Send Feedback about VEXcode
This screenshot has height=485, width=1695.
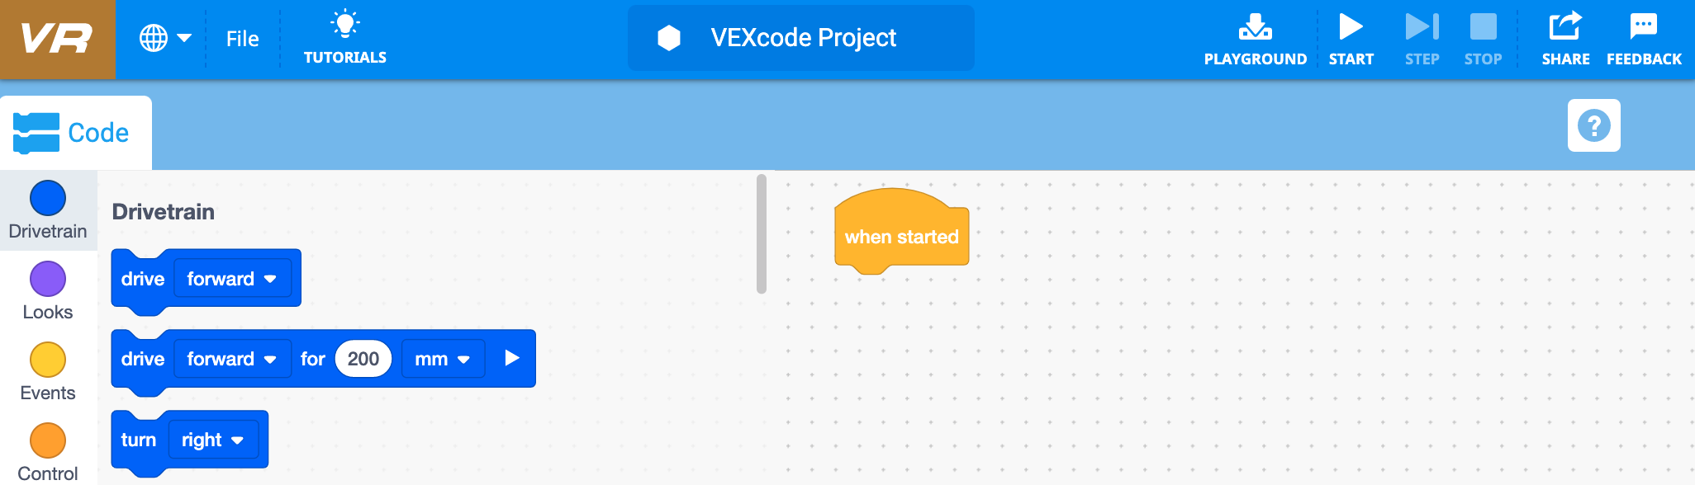(1644, 36)
